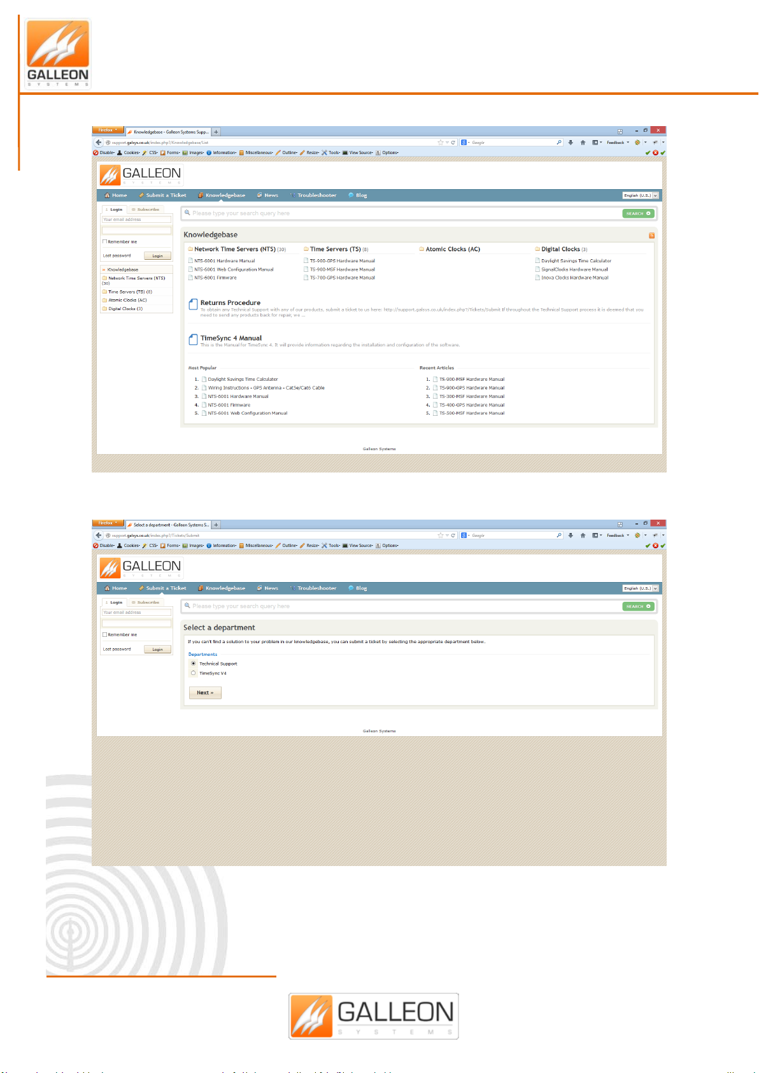
Task: Open the Cookies dropdown in the Knowledgebase window's developer toolbar
Action: coord(129,153)
